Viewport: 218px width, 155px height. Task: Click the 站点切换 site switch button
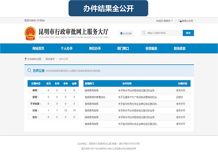(126, 33)
